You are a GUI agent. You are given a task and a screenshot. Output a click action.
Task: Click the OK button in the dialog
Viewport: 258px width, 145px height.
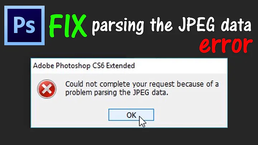coord(131,115)
